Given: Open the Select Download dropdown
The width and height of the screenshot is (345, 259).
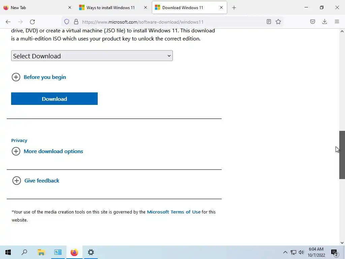Looking at the screenshot, I should [92, 56].
